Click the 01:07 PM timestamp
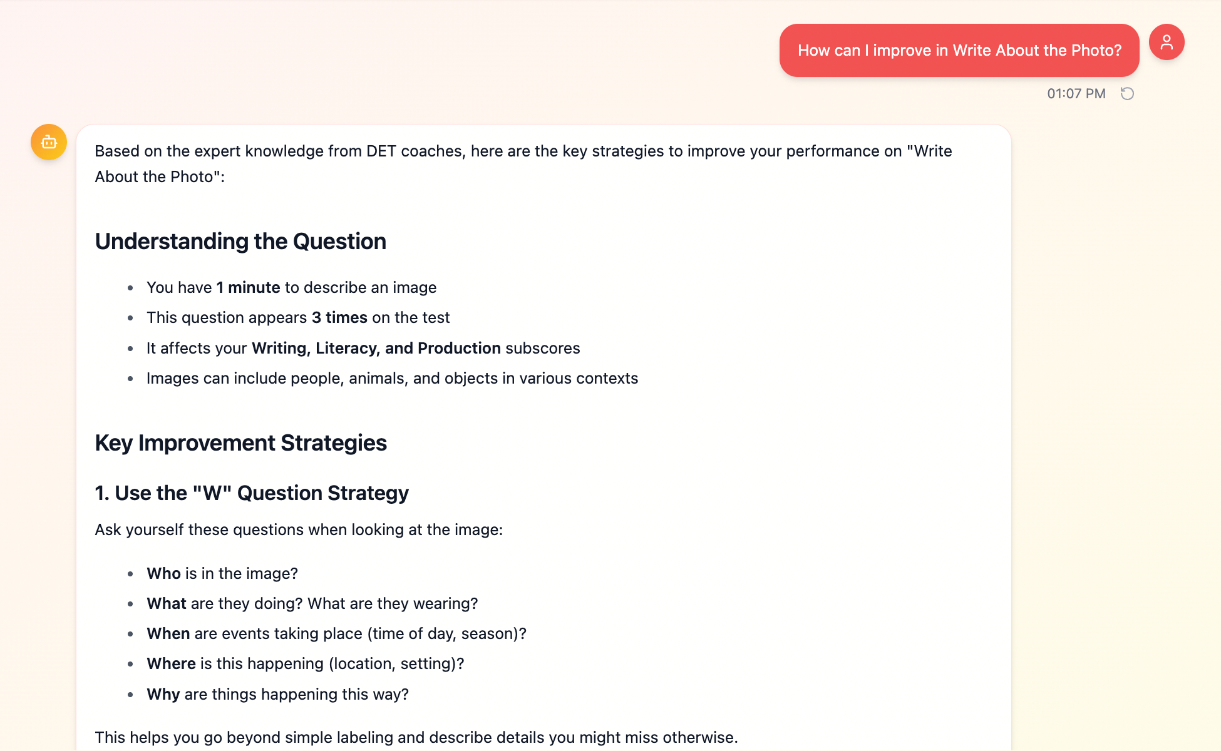This screenshot has width=1221, height=751. pyautogui.click(x=1076, y=94)
